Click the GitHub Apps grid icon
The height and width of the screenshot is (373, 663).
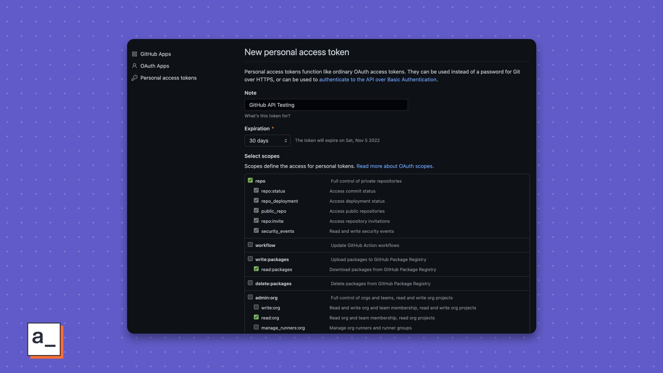[x=134, y=54]
